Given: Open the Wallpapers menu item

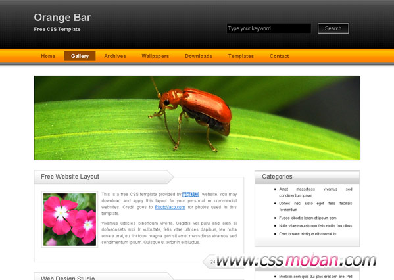Looking at the screenshot, I should (x=155, y=56).
